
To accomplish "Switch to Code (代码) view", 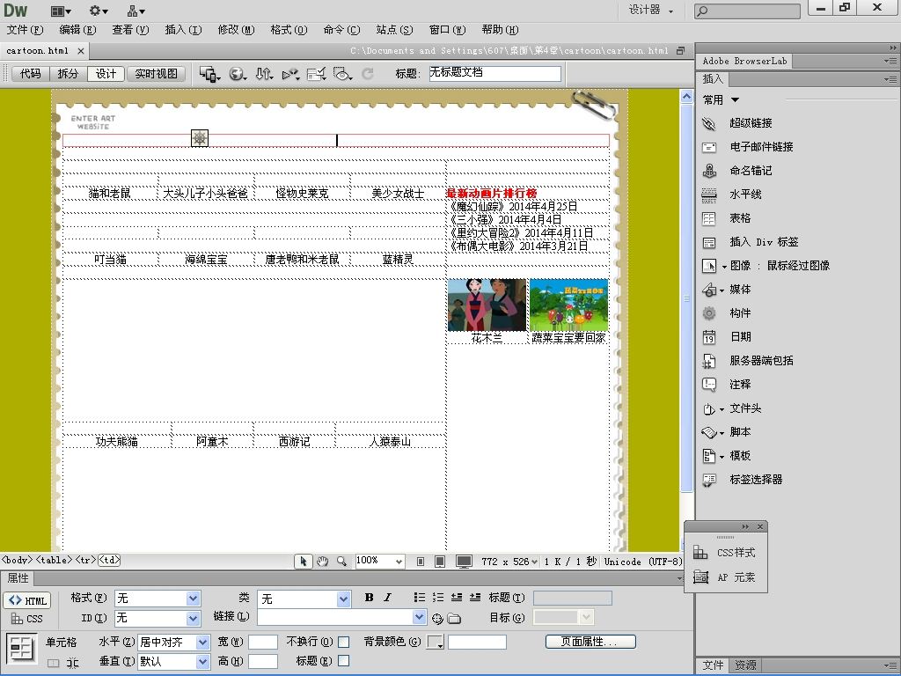I will coord(31,74).
